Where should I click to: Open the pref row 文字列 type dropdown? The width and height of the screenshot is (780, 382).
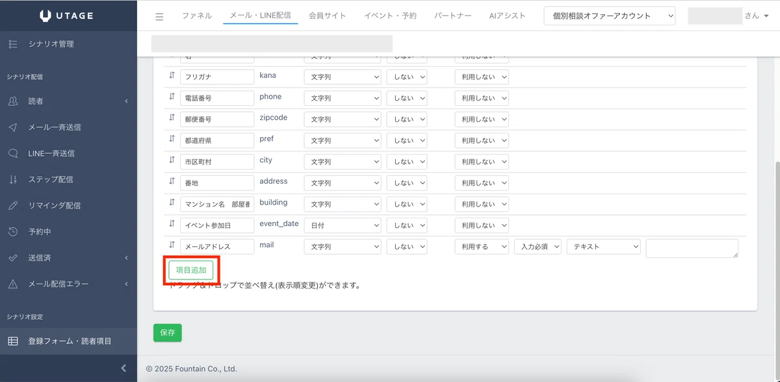pos(343,140)
